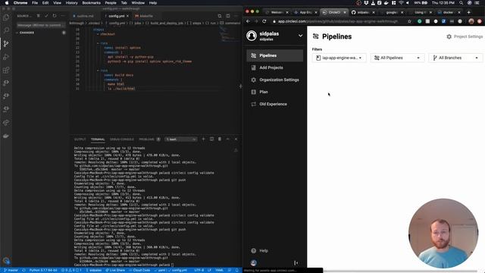
Task: Click Live Share in the status bar
Action: 115,270
